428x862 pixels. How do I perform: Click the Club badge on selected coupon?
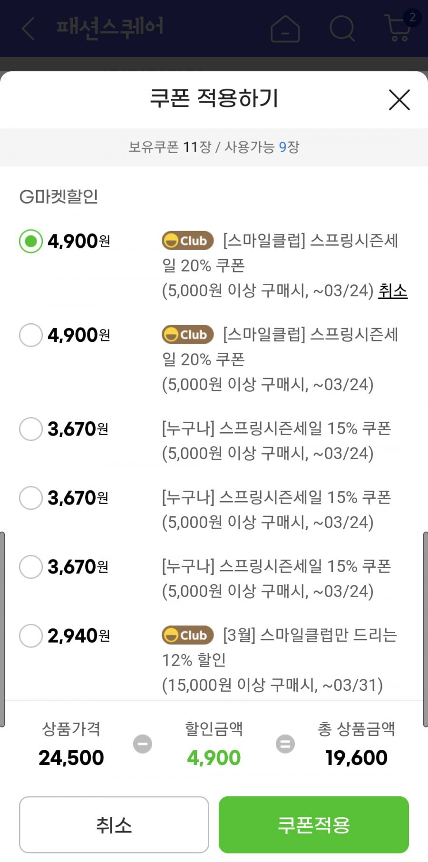187,241
